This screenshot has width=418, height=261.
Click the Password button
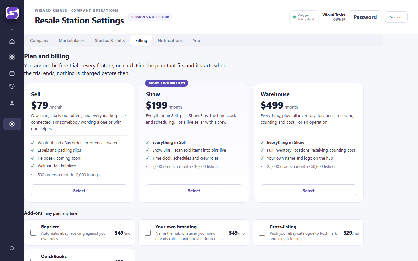[365, 17]
